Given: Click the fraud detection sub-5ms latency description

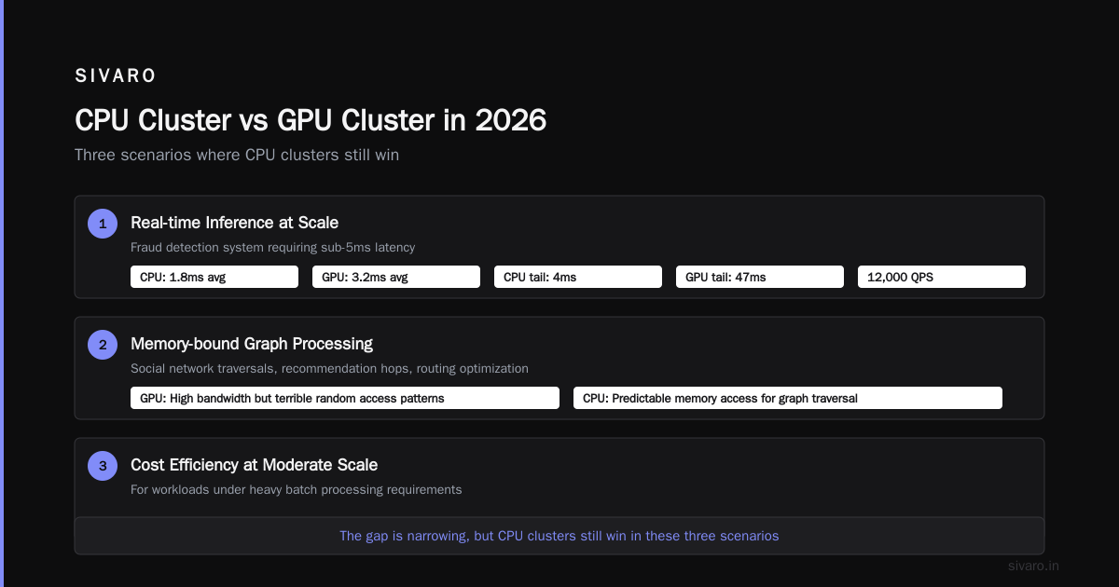Looking at the screenshot, I should pyautogui.click(x=272, y=248).
